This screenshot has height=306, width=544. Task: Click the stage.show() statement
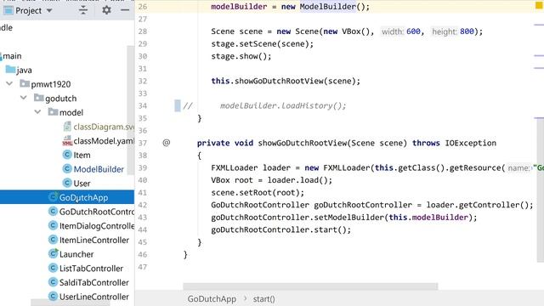click(x=241, y=56)
